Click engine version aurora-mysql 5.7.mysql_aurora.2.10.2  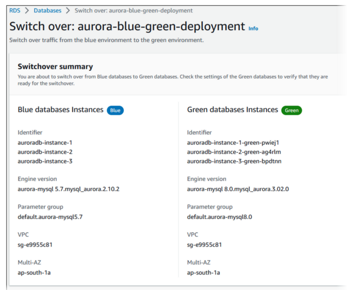(x=68, y=189)
